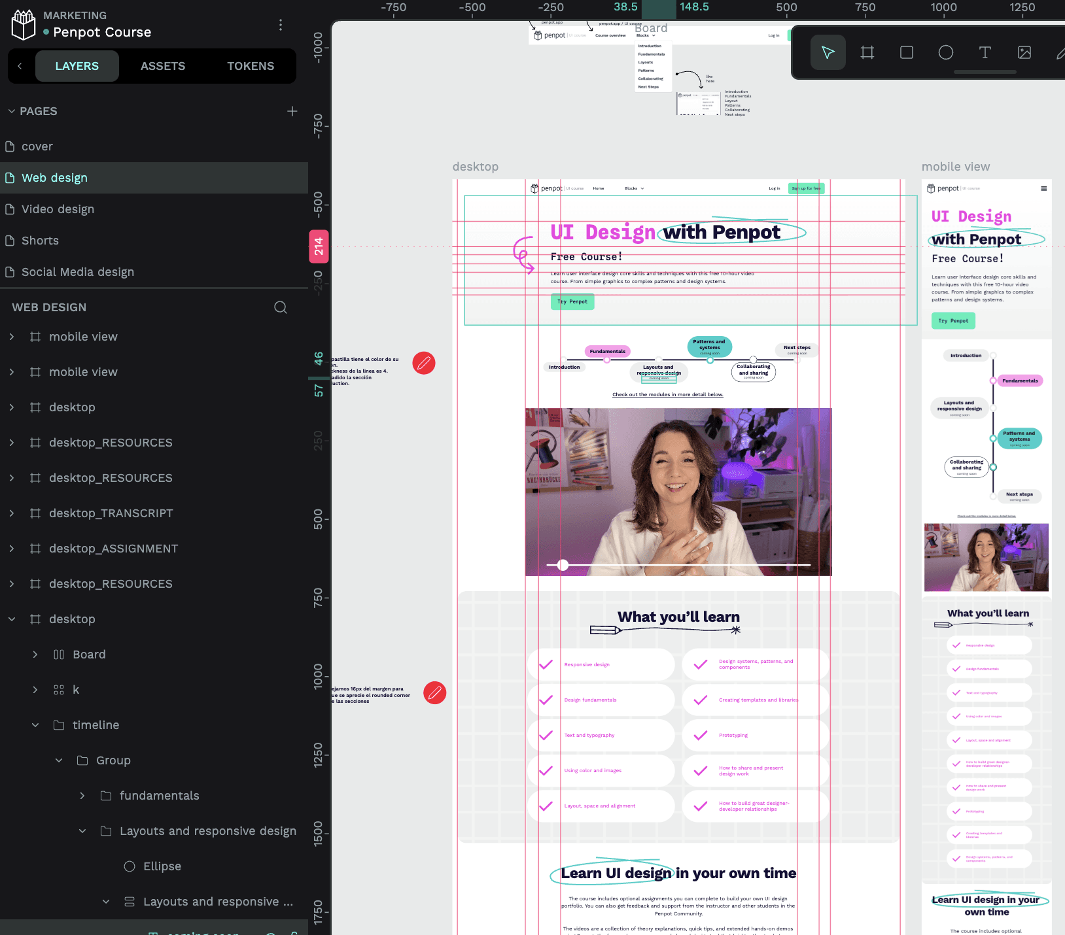The image size is (1065, 935).
Task: Expand the desktop_ASSIGNMENT layer
Action: pyautogui.click(x=12, y=549)
